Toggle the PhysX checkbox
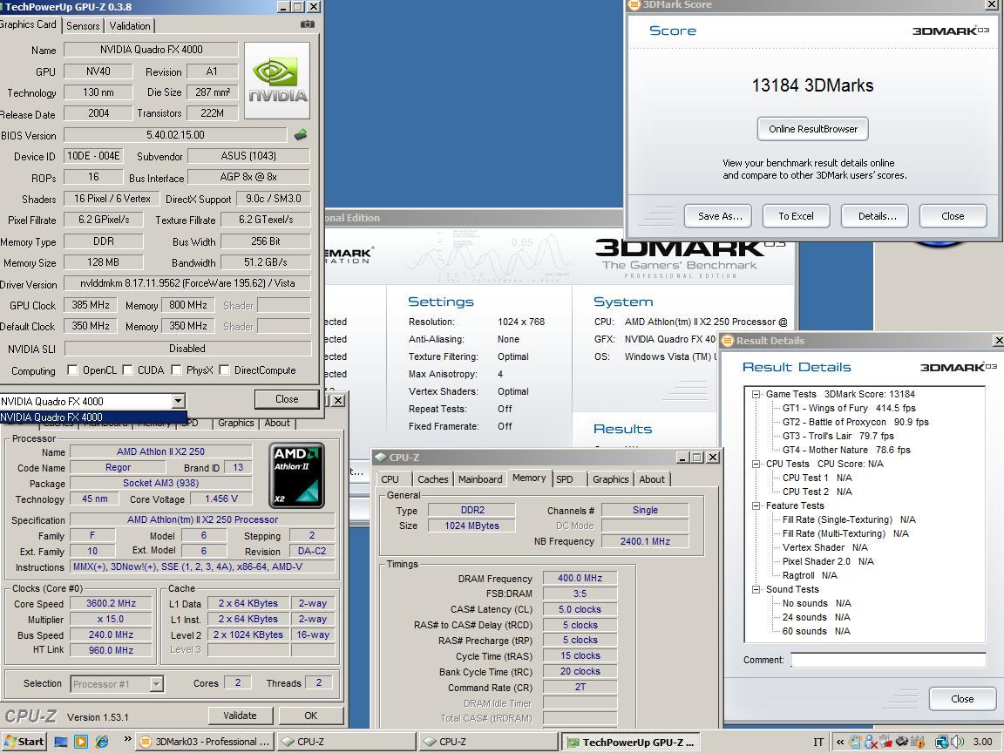The image size is (1004, 753). 176,370
